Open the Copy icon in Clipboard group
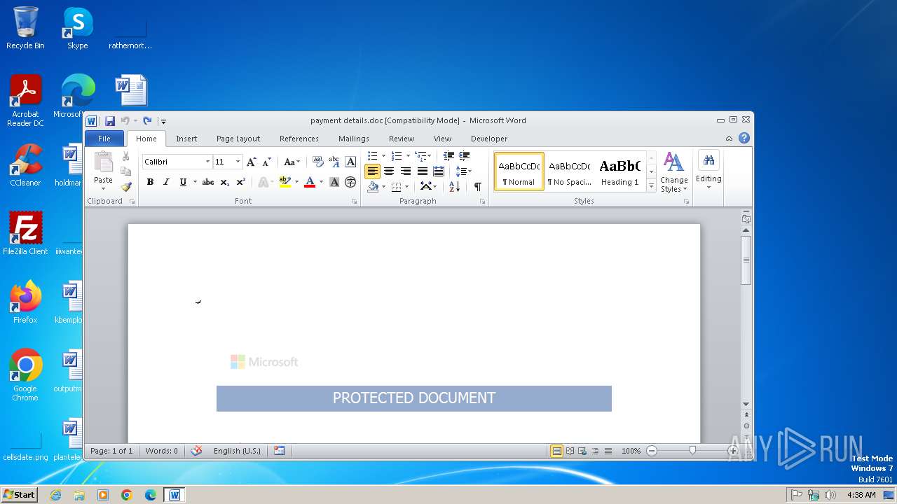This screenshot has width=897, height=504. click(126, 171)
